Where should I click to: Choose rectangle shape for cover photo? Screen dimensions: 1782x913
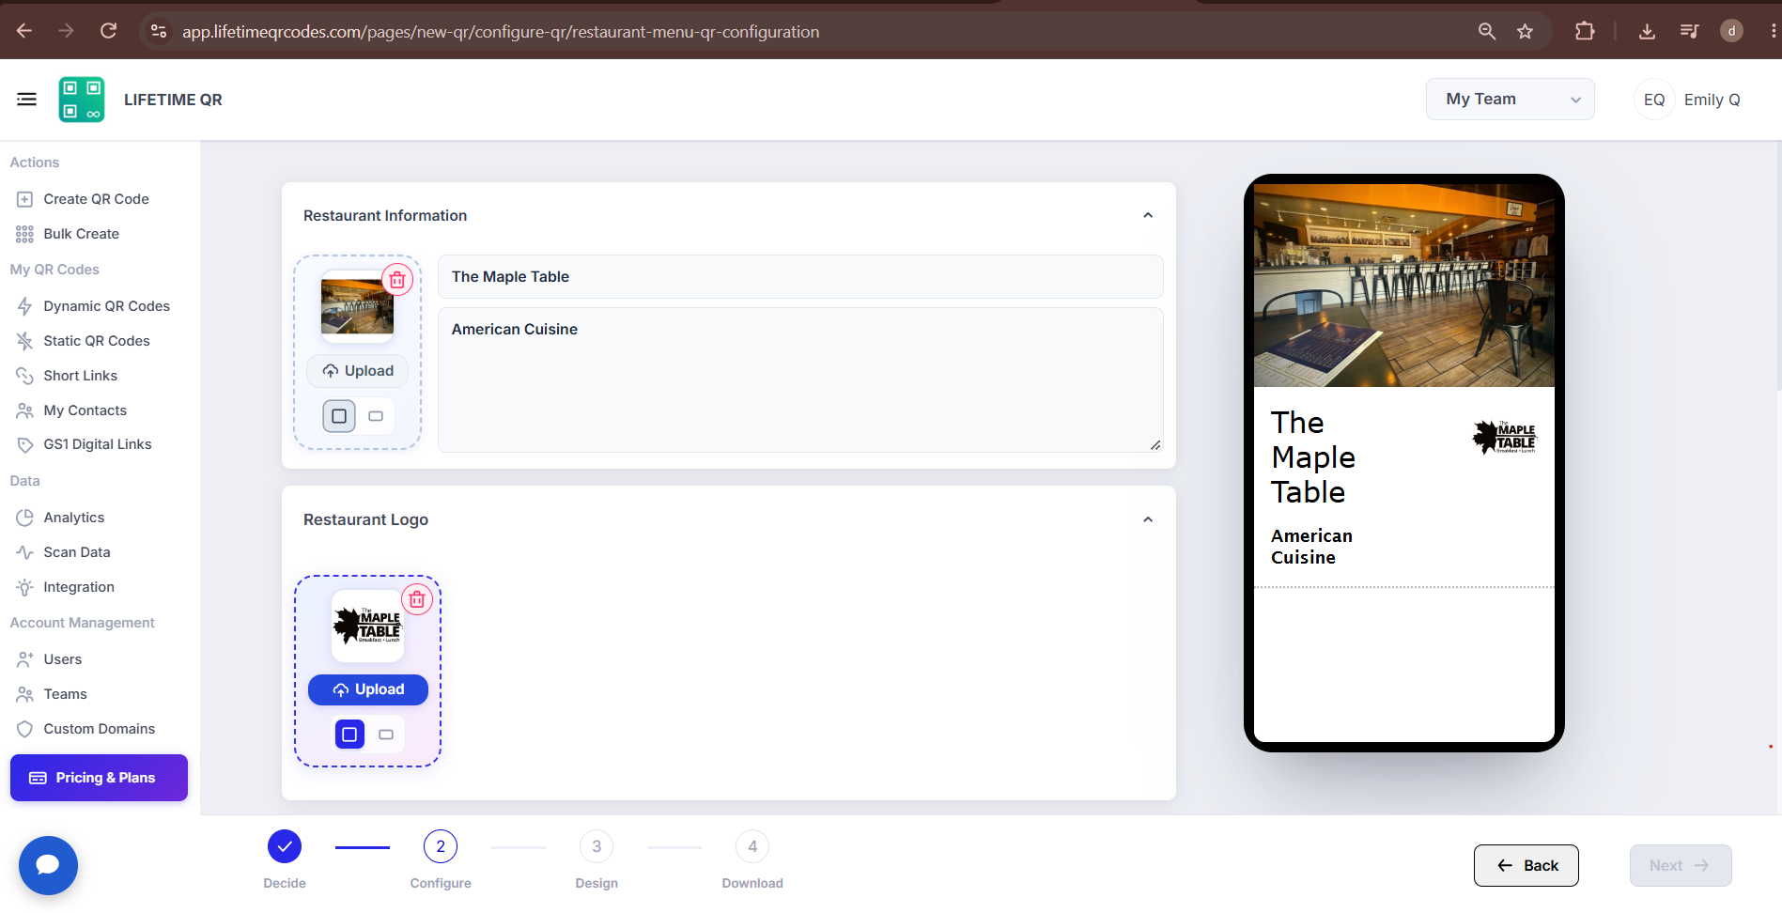(376, 416)
